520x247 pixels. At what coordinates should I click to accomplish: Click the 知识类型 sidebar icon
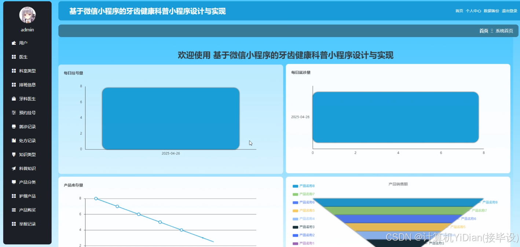coord(14,155)
